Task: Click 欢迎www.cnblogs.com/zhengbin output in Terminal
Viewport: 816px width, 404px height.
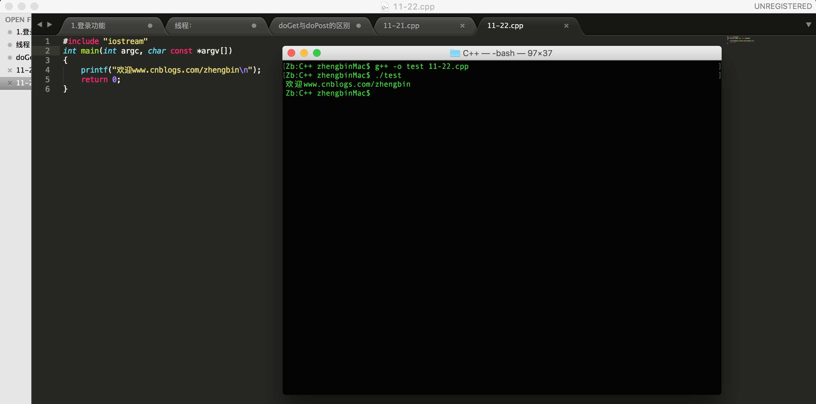Action: [x=348, y=84]
